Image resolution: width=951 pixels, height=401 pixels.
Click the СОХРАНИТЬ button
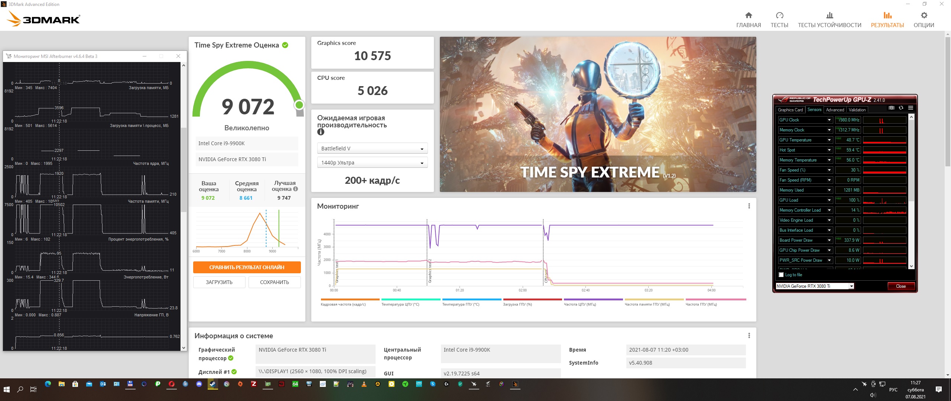coord(275,282)
